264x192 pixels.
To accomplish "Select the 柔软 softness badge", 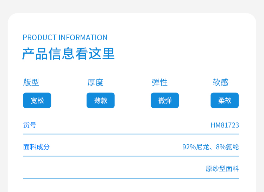I will coord(225,100).
